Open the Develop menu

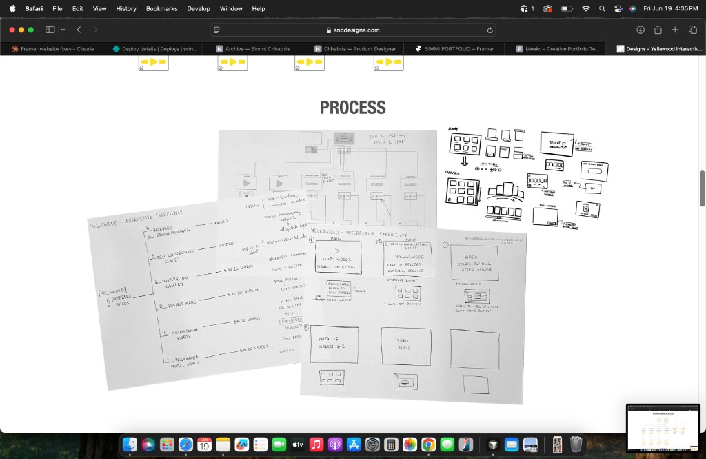point(199,8)
